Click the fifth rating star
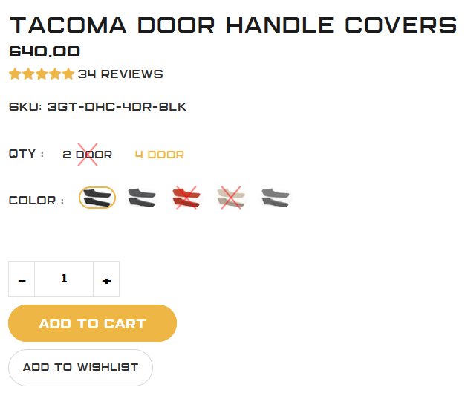465x399 pixels. click(68, 74)
